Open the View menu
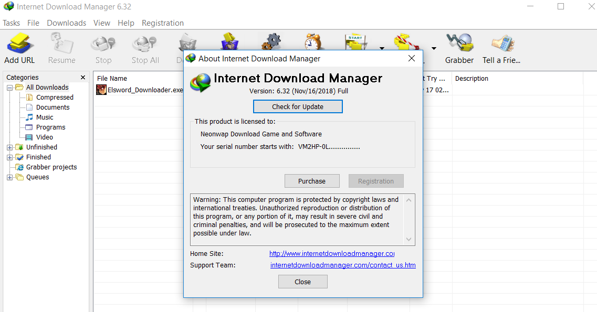This screenshot has height=312, width=597. [102, 23]
